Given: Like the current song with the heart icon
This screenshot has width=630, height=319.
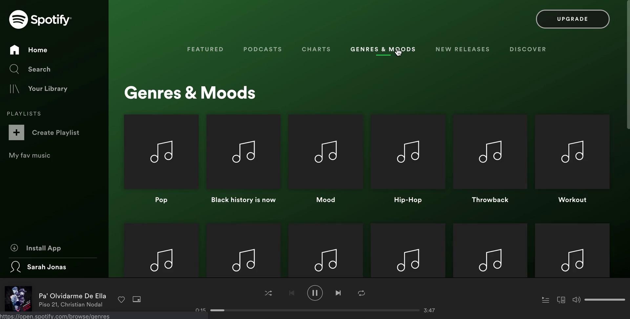Looking at the screenshot, I should coord(121,299).
